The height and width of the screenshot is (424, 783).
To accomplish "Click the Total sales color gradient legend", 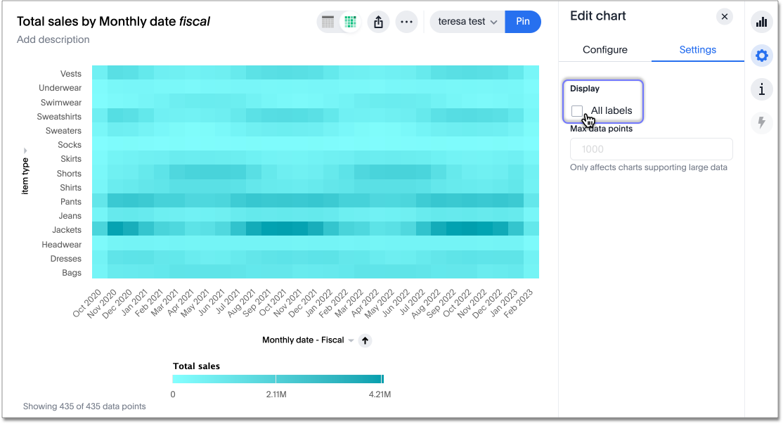I will (277, 378).
